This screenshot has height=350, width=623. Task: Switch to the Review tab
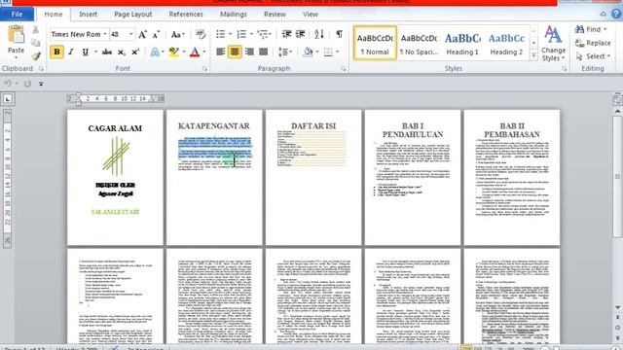coord(275,15)
